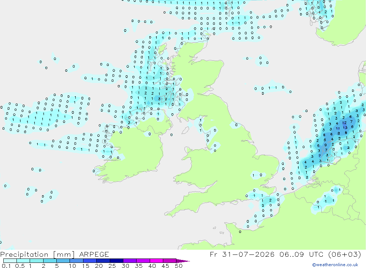Click the 'Precipitation [mm]' title text
This screenshot has height=268, width=366.
tap(37, 254)
